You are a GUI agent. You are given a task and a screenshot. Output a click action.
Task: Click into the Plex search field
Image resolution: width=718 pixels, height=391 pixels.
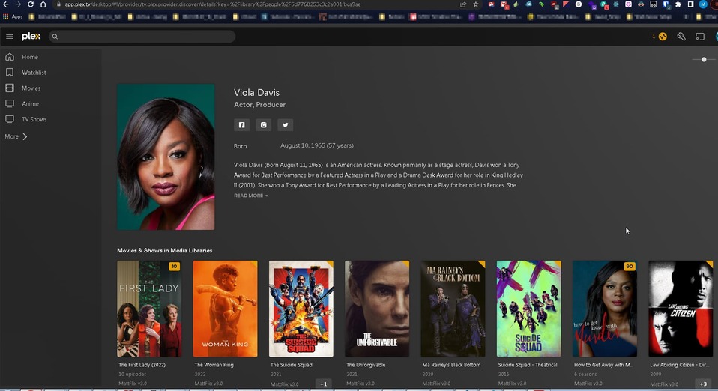(x=142, y=37)
